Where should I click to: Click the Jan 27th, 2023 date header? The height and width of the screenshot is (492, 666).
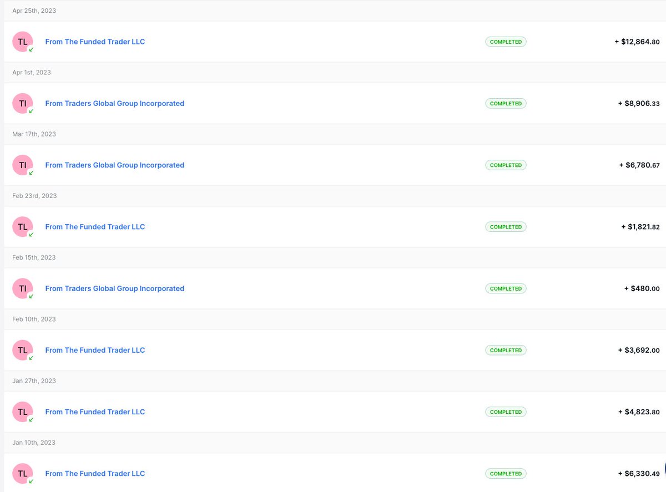[34, 381]
